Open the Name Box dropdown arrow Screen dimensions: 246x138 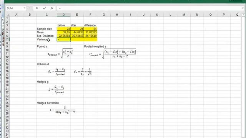tap(25, 8)
